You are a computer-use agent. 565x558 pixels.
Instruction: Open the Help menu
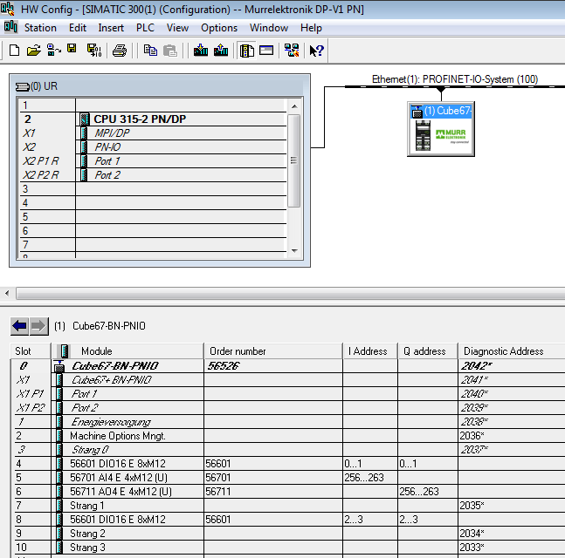pos(311,28)
